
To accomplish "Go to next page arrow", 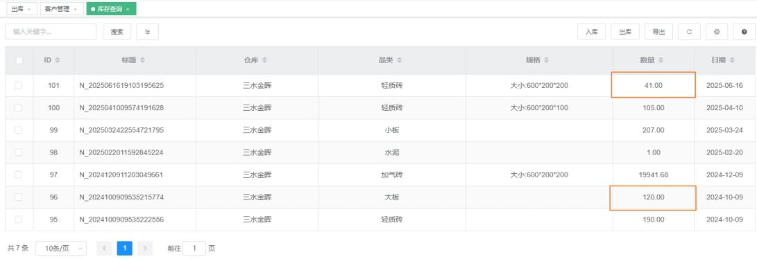I will [145, 249].
